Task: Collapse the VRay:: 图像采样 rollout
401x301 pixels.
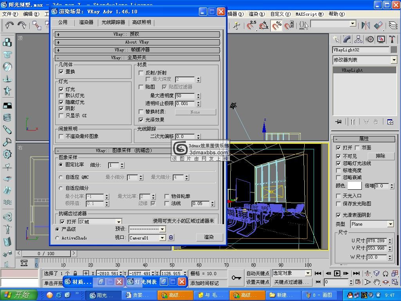Action: [x=114, y=150]
